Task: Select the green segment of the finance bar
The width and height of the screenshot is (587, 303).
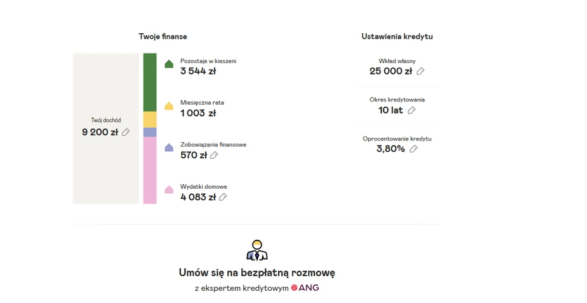Action: [x=150, y=82]
